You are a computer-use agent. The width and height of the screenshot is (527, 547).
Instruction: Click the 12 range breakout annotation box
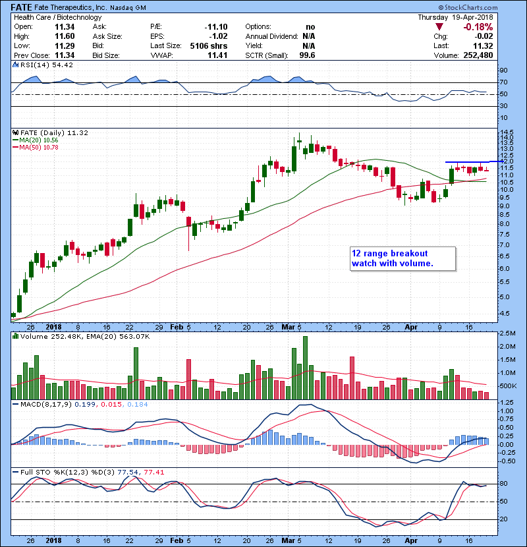click(x=403, y=258)
